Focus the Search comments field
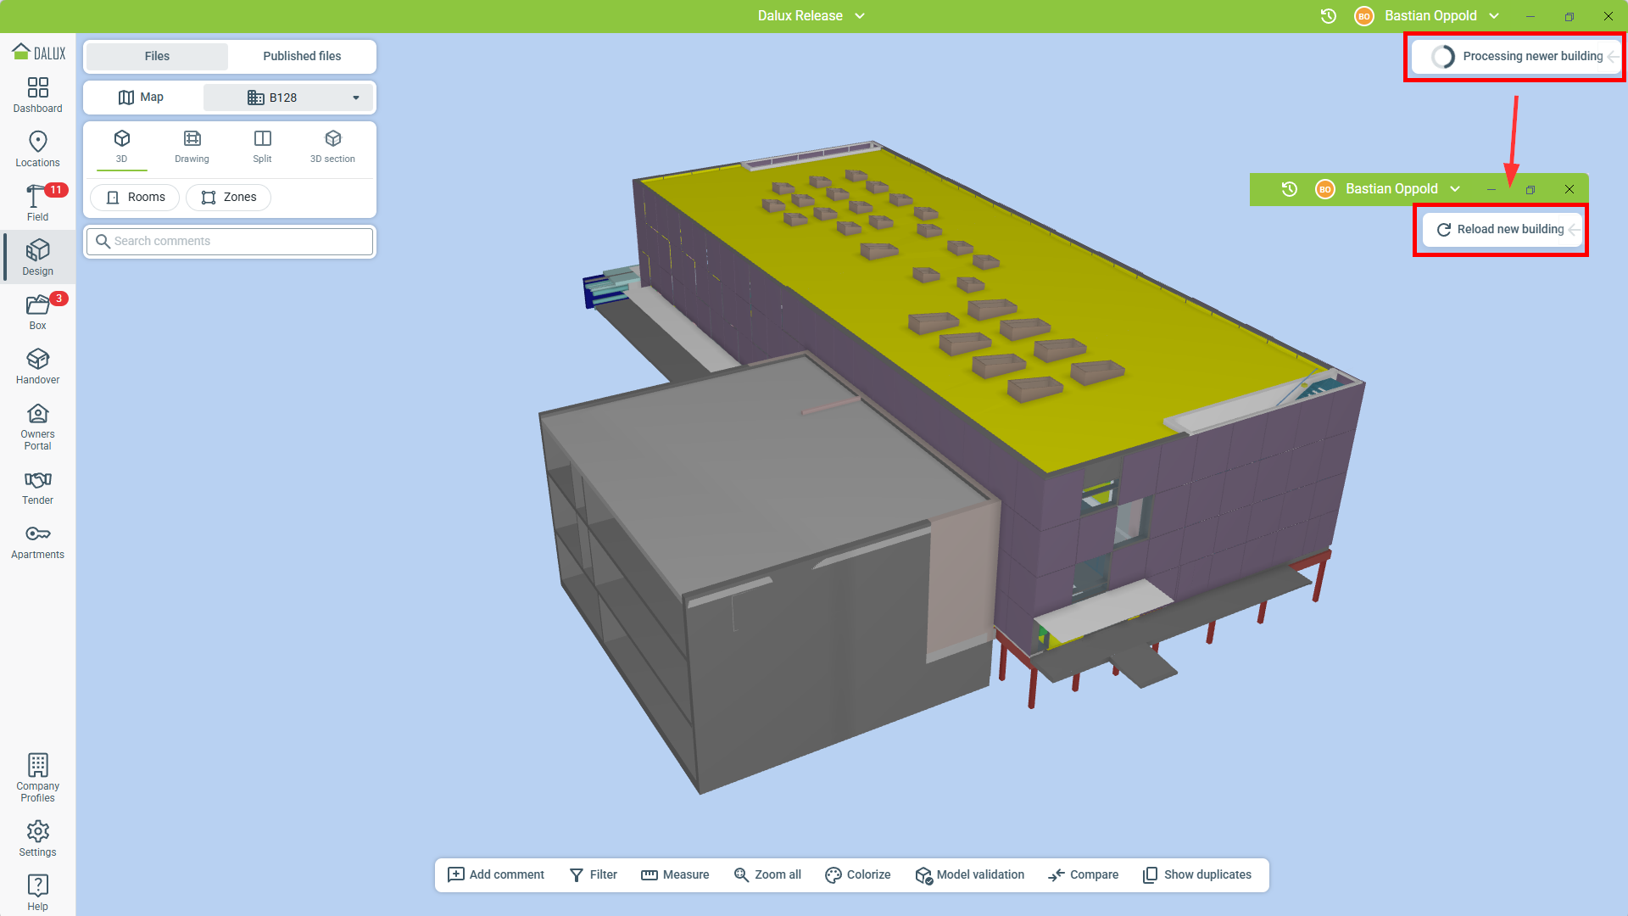Screen dimensions: 1628x916 click(x=230, y=242)
